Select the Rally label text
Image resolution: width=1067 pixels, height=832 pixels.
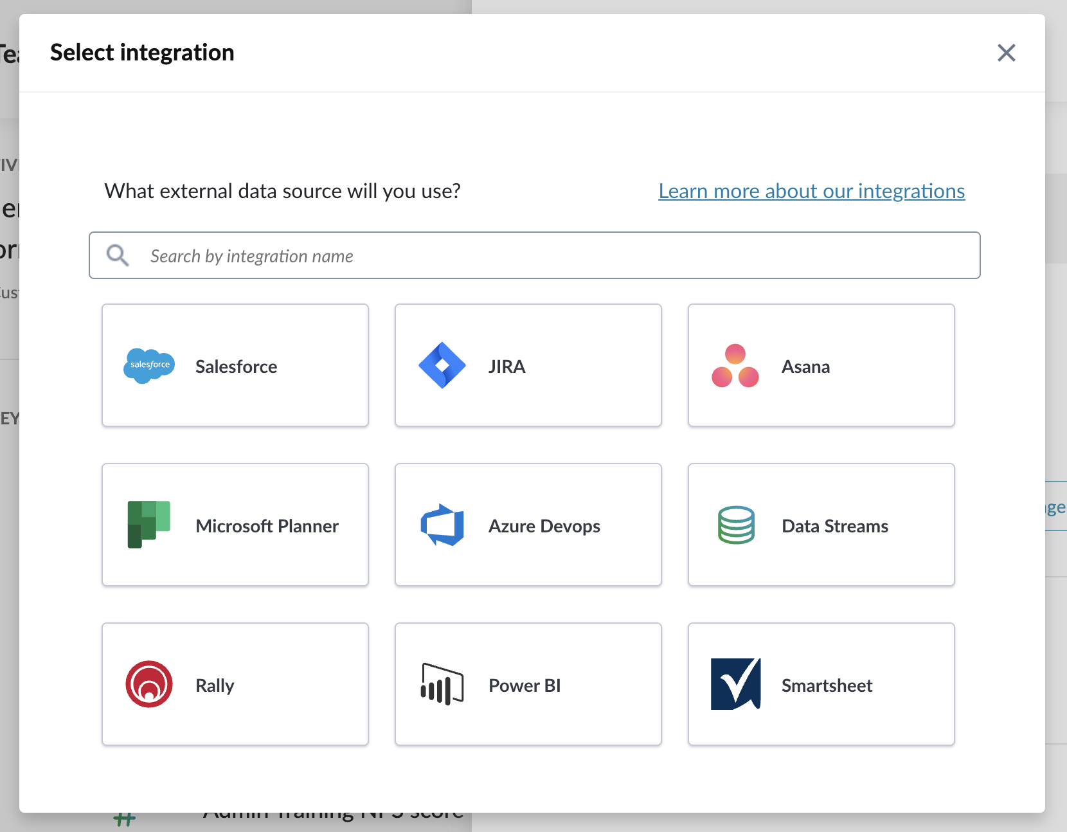215,685
